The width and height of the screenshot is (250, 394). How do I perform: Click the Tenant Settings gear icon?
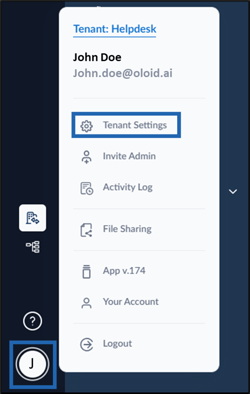pyautogui.click(x=87, y=126)
